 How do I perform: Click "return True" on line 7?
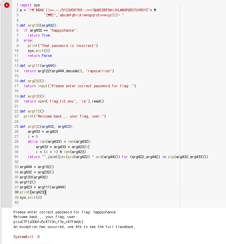tap(39, 35)
